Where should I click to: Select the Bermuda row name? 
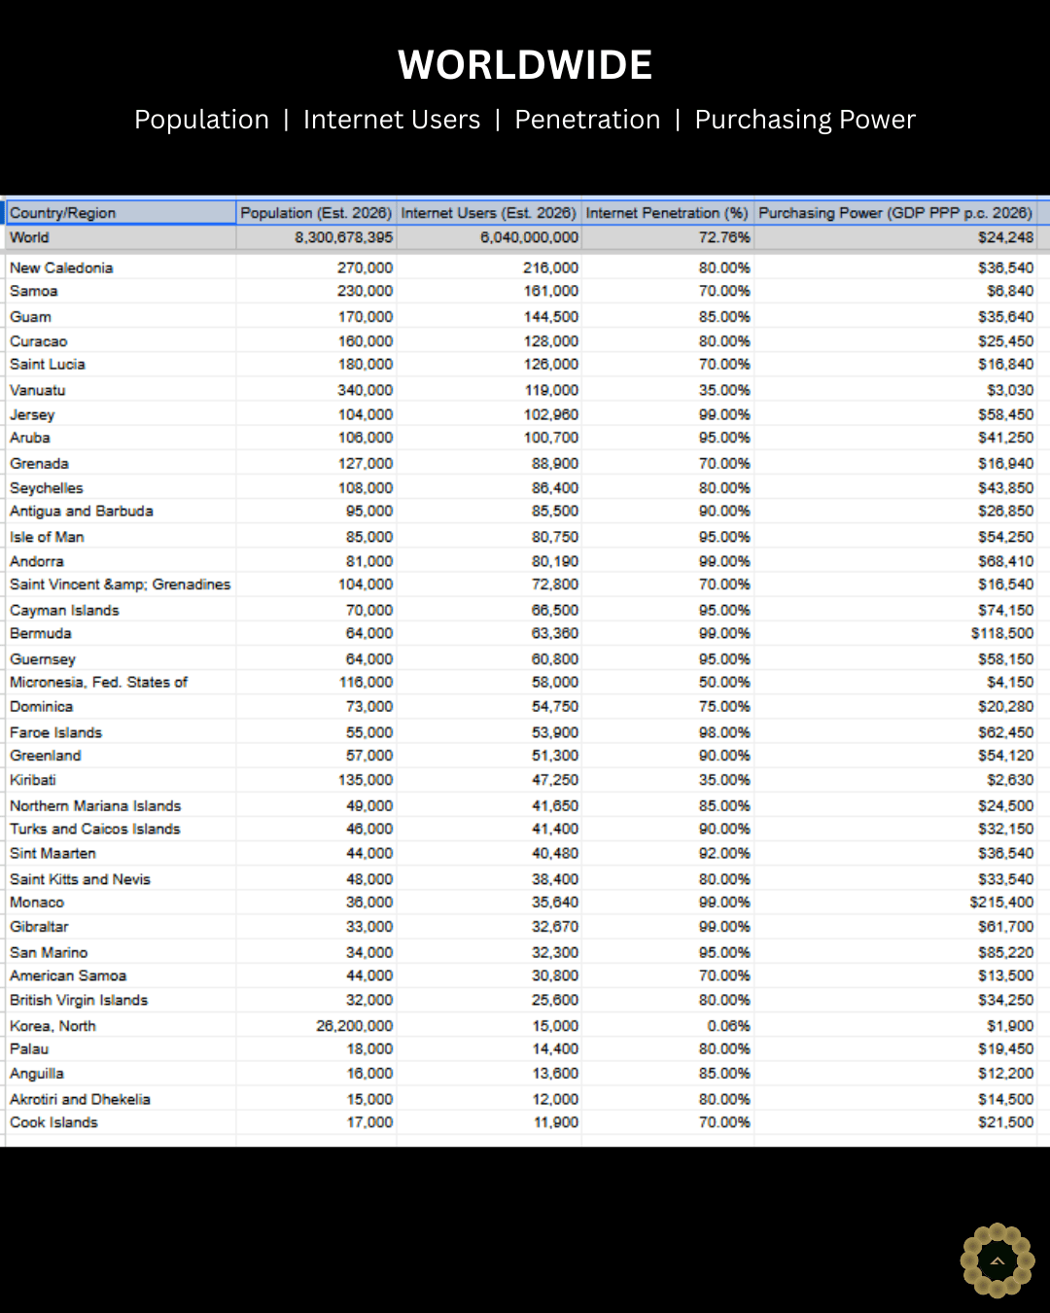[x=41, y=633]
